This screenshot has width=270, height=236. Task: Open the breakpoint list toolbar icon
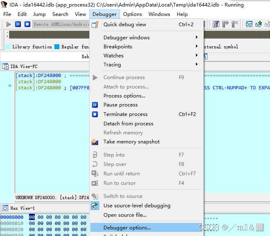coord(216,24)
